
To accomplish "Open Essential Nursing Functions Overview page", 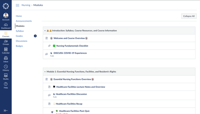I will point(72,79).
